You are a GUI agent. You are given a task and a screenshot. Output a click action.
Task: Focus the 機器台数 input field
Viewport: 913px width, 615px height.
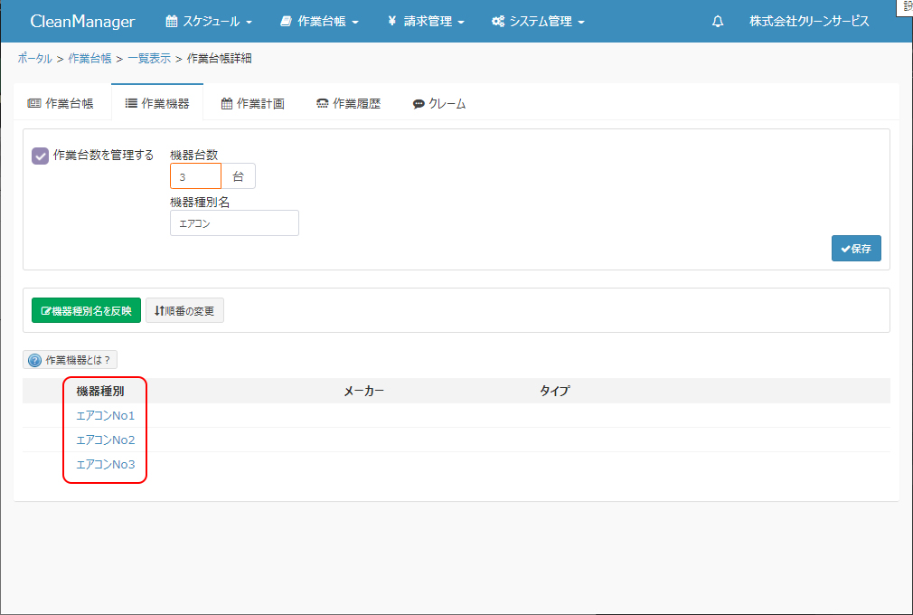click(x=195, y=176)
